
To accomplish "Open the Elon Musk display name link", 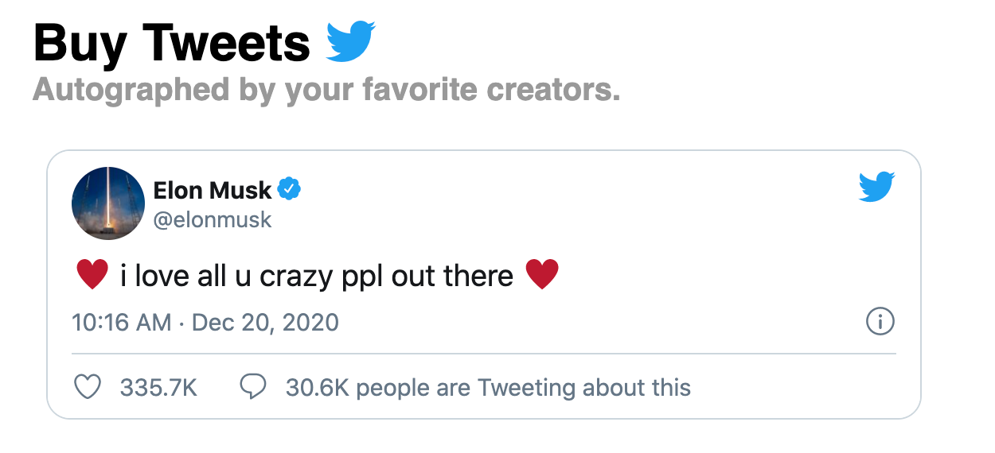I will 213,190.
